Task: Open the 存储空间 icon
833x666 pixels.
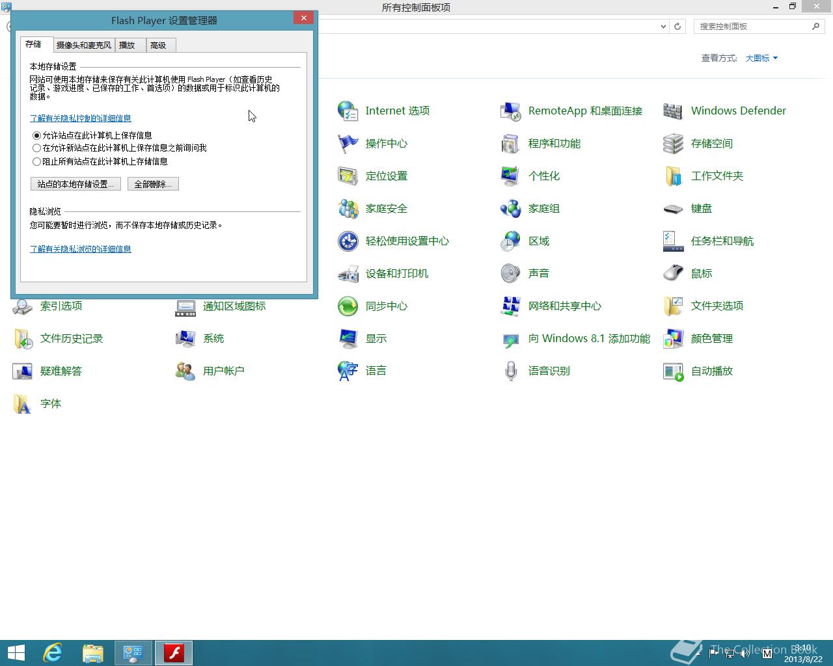Action: click(x=674, y=143)
